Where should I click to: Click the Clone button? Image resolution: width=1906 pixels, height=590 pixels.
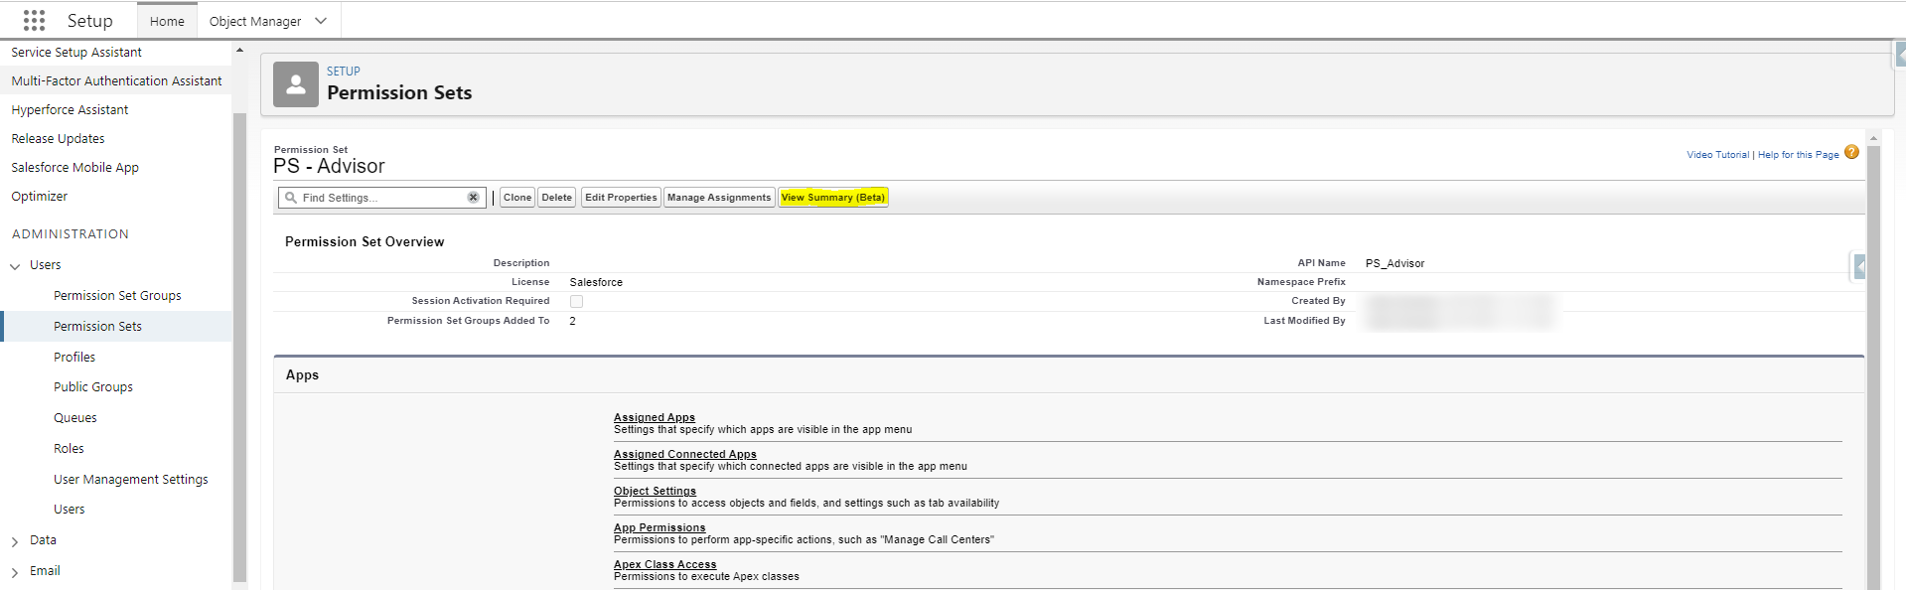point(517,198)
